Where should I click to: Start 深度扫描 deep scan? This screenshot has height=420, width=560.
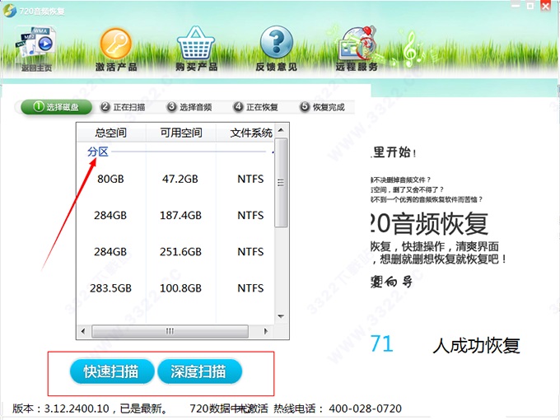click(x=200, y=371)
